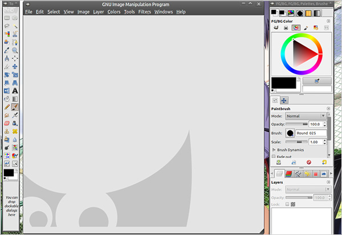The height and width of the screenshot is (235, 342).
Task: Open the Colors menu
Action: coord(114,12)
